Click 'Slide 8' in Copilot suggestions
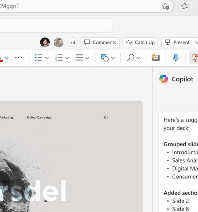This screenshot has height=212, width=198. click(x=180, y=209)
